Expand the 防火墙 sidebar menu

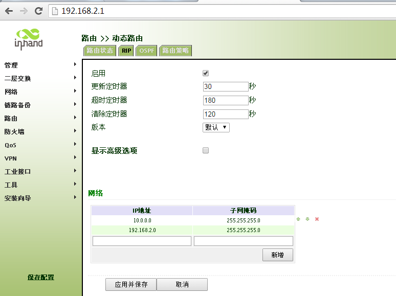coord(40,131)
